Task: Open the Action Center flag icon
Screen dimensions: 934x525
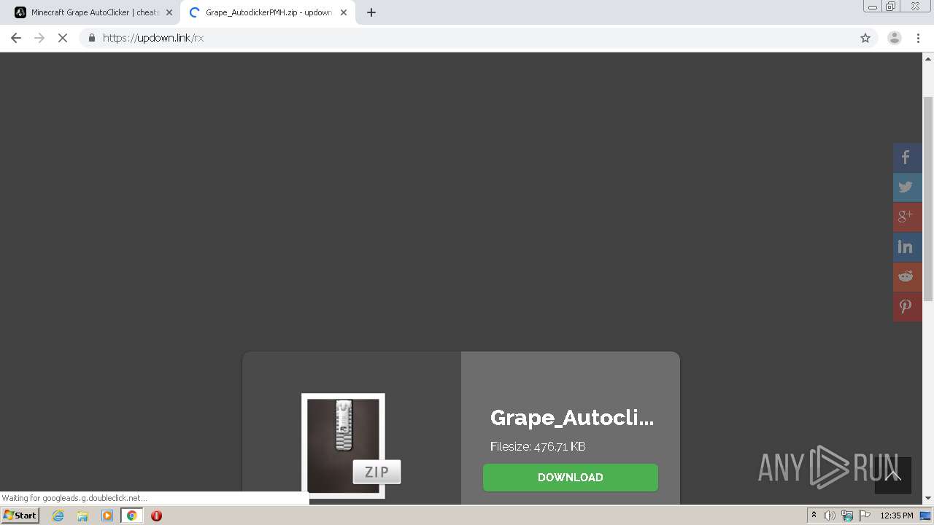Action: [x=865, y=516]
